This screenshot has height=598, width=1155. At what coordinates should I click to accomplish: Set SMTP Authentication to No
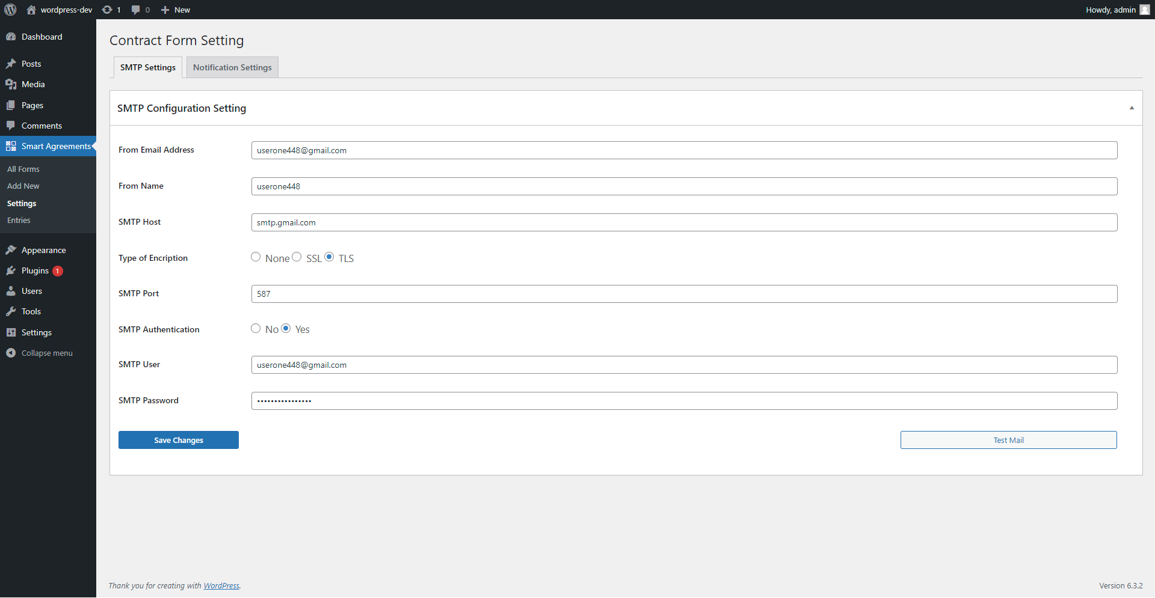256,328
